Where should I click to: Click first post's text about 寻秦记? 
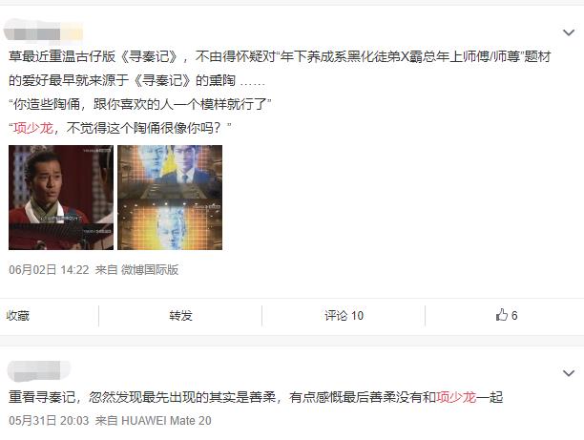[280, 68]
